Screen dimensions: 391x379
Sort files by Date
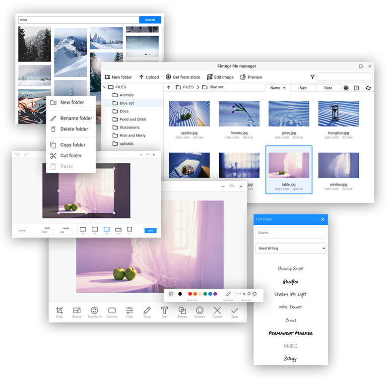tap(328, 88)
